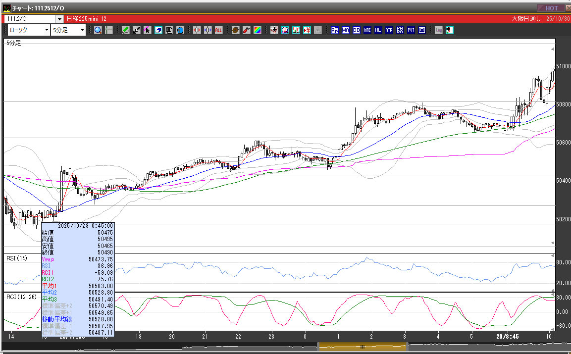The image size is (571, 354).
Task: Open the rainbow color settings icon
Action: pyautogui.click(x=257, y=30)
